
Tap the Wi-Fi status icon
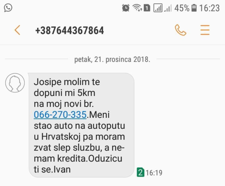click(x=137, y=8)
